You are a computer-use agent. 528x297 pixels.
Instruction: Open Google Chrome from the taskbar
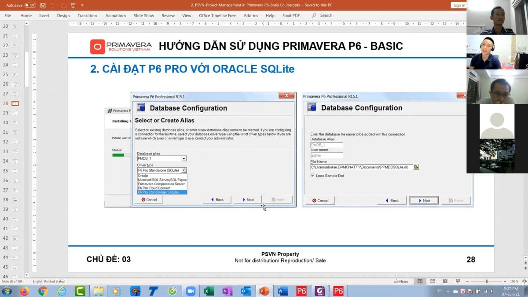43,291
